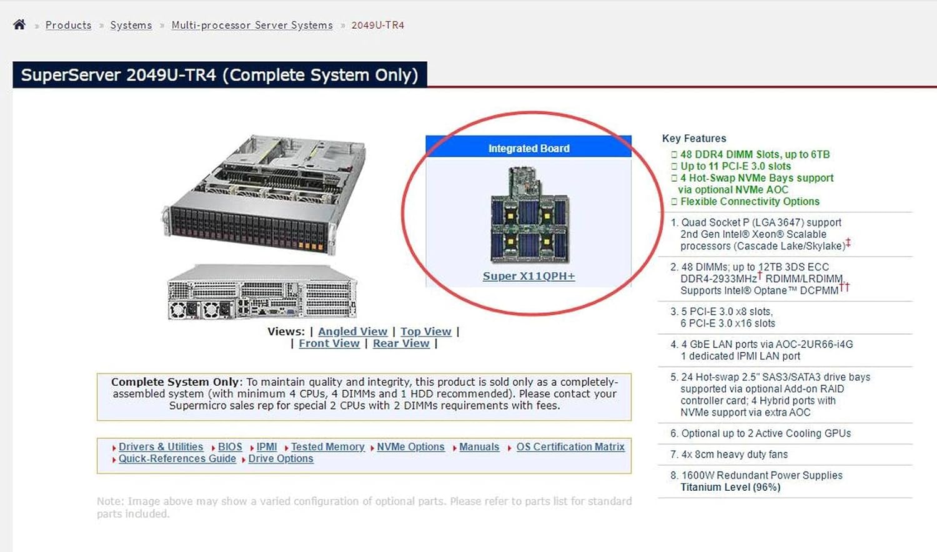Image resolution: width=937 pixels, height=552 pixels.
Task: Open the Manuals link
Action: (x=479, y=447)
